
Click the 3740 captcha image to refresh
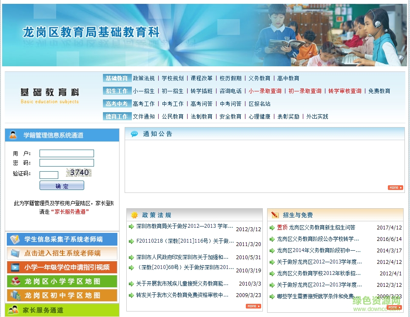79,173
